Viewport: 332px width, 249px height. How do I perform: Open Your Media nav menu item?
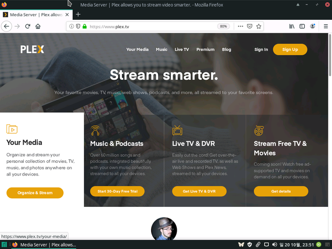click(x=137, y=49)
